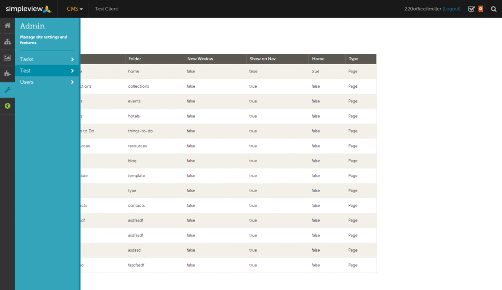Open the sitemap hierarchy icon
Screen dimensions: 502x290
click(7, 42)
